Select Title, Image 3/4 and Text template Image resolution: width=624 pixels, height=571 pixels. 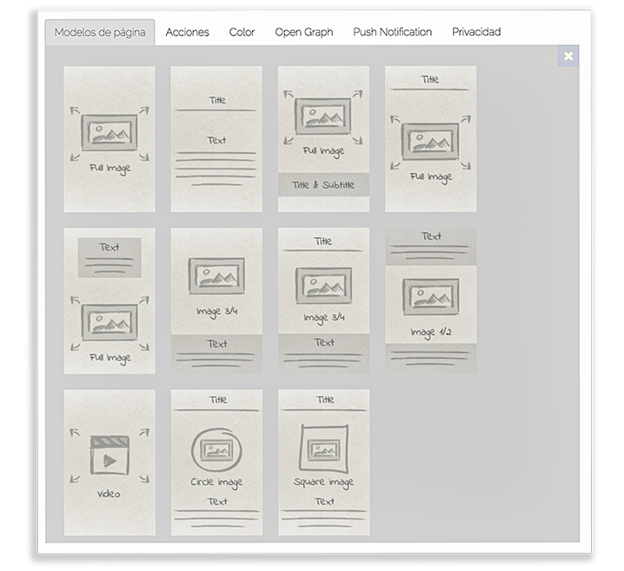click(323, 301)
